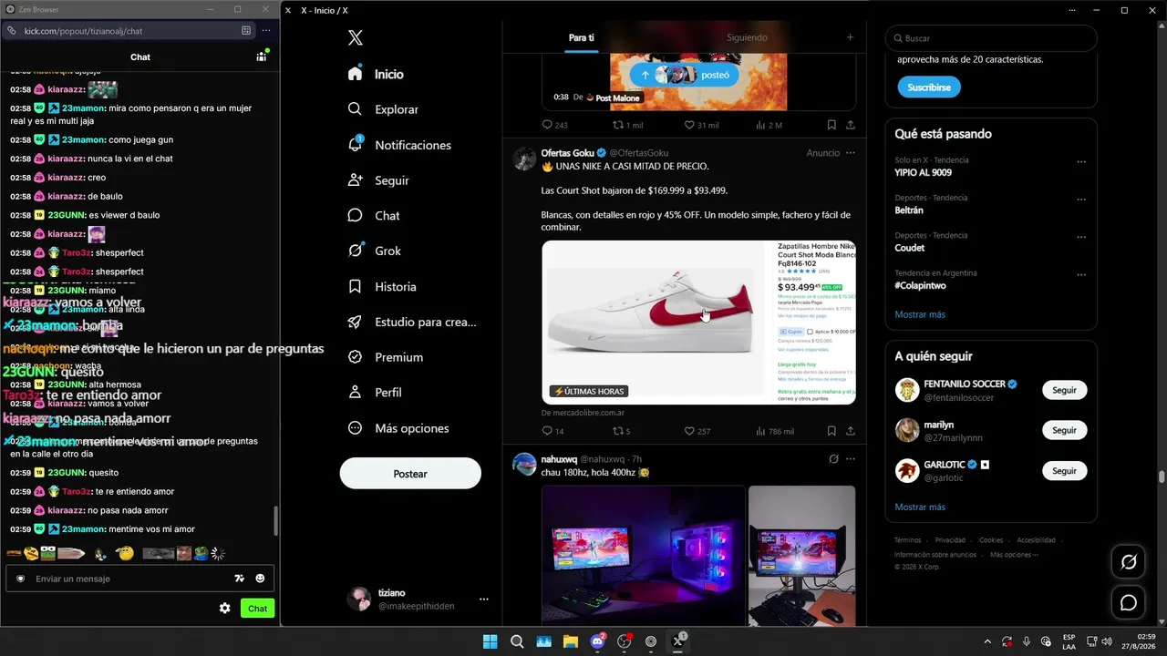Screen dimensions: 1167x656
Task: Open the 7TV emote menu in chat
Action: point(240,579)
